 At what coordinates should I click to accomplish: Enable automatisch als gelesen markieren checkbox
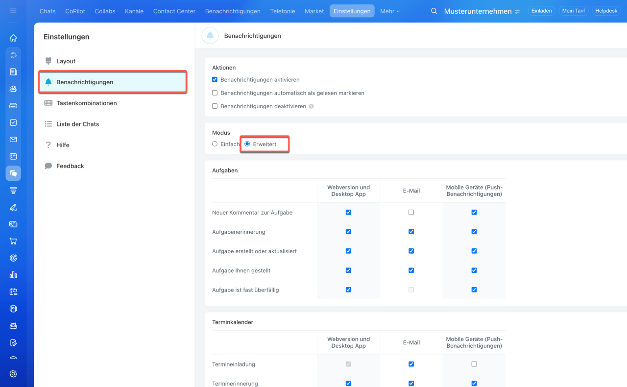click(x=215, y=93)
